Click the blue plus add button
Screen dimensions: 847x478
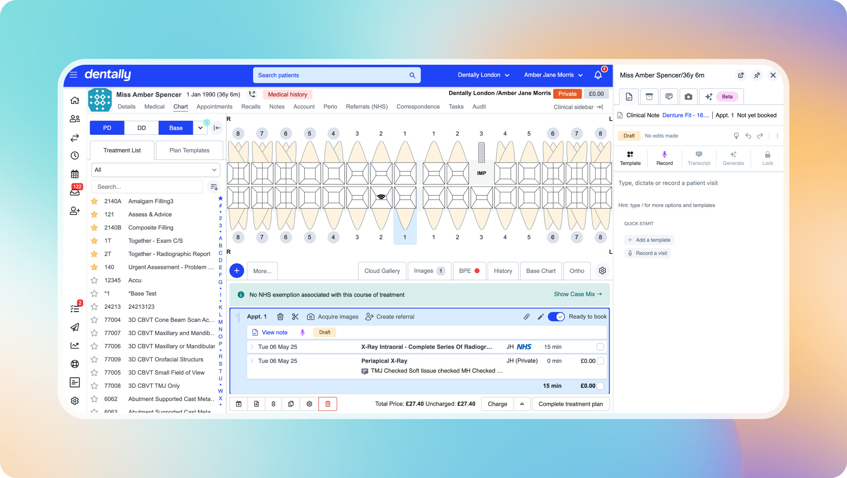pyautogui.click(x=237, y=271)
